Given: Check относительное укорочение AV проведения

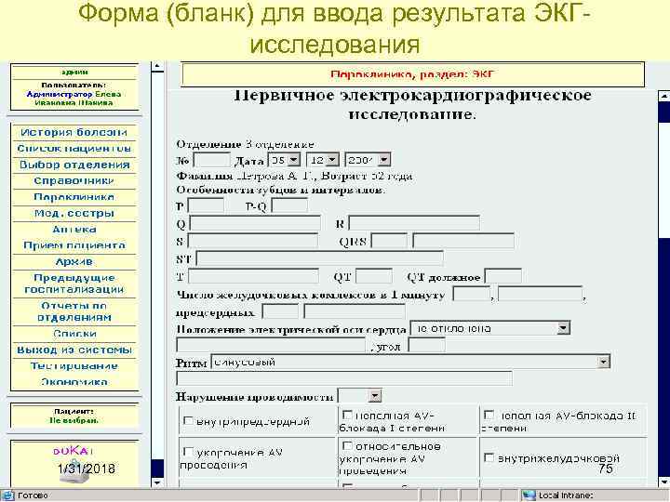Looking at the screenshot, I should click(x=347, y=445).
